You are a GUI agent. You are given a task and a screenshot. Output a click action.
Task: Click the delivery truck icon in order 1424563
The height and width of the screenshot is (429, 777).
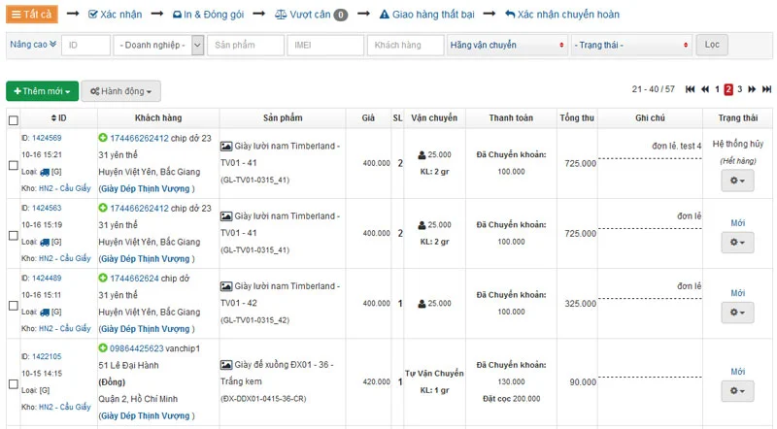(45, 242)
